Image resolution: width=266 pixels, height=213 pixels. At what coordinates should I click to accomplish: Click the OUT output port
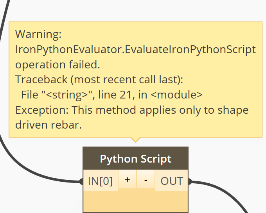tap(172, 181)
